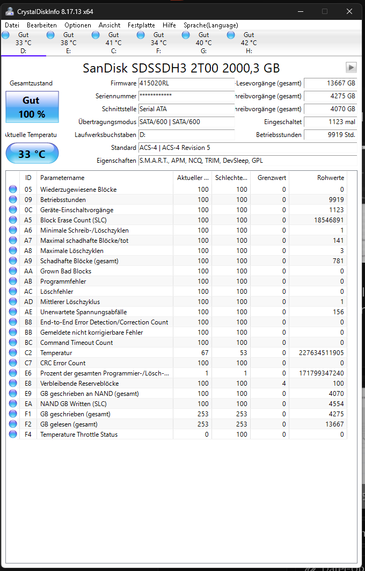Open the Festplatte menu

tap(141, 25)
